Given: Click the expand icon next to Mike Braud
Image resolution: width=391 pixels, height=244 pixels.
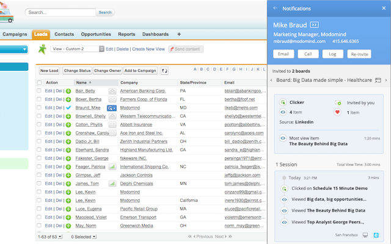Looking at the screenshot, I should tap(315, 24).
